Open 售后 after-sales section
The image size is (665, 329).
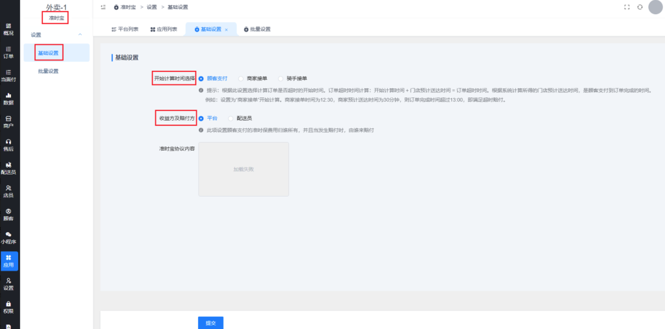click(x=8, y=145)
